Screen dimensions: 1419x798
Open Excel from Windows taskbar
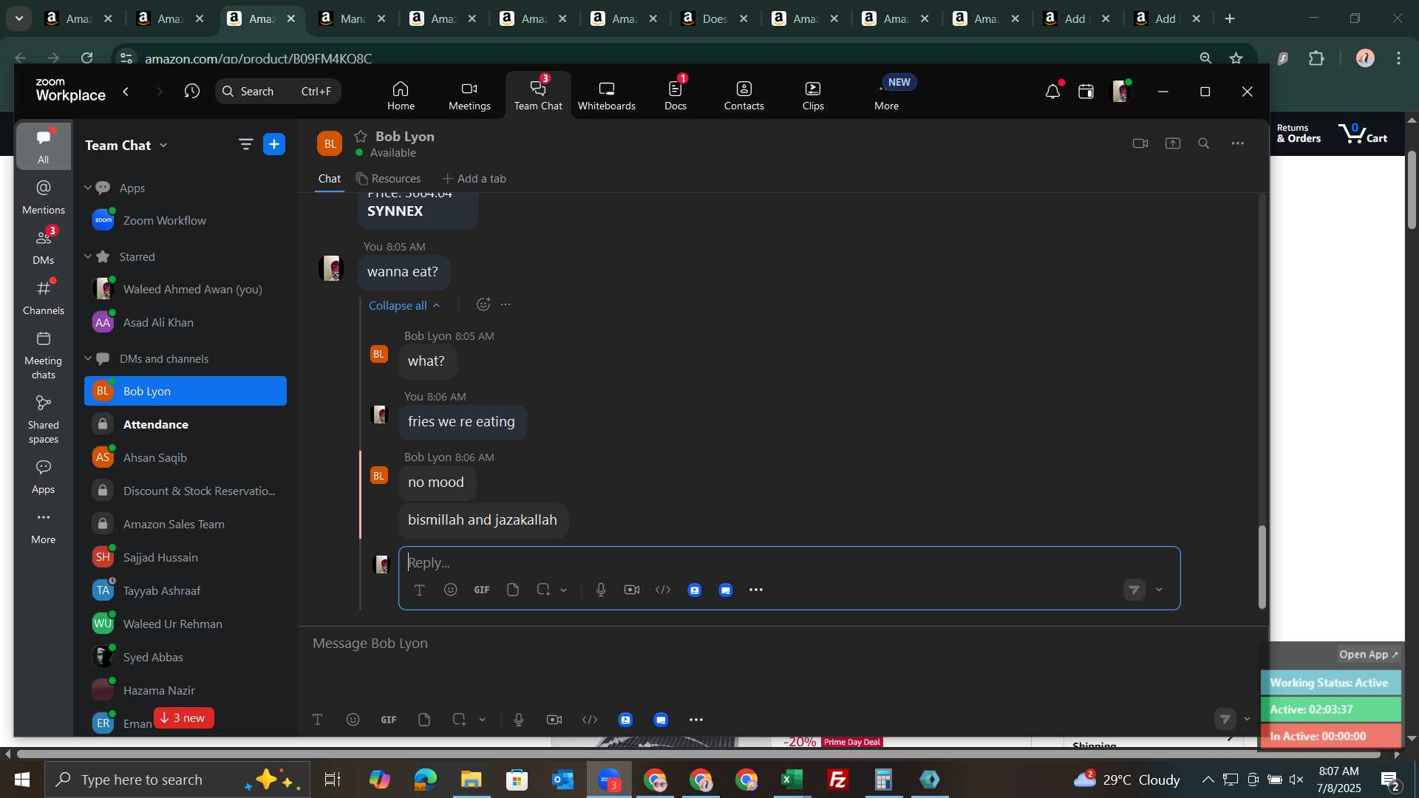[792, 780]
